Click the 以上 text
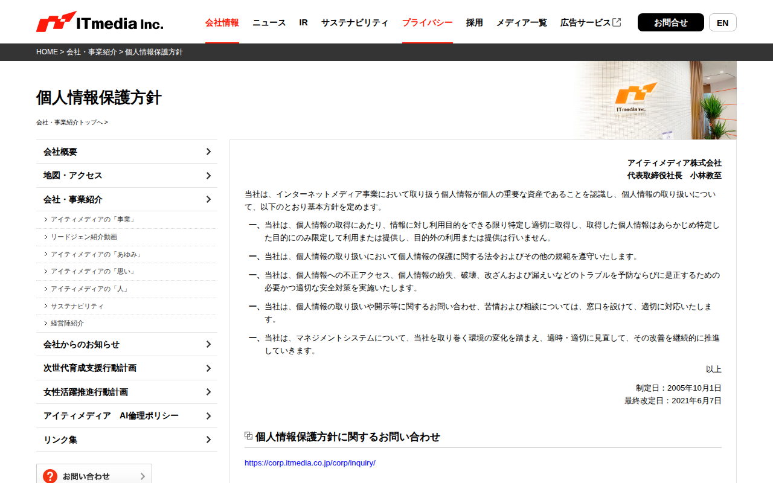 click(714, 369)
